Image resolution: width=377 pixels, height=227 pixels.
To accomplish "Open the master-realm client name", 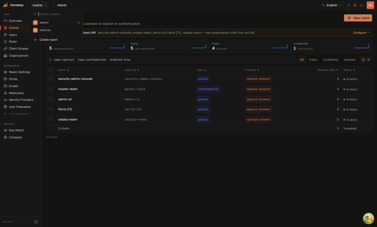I will pyautogui.click(x=68, y=89).
